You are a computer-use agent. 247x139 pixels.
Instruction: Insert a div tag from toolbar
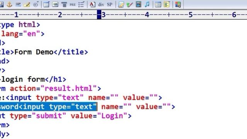pos(101,4)
